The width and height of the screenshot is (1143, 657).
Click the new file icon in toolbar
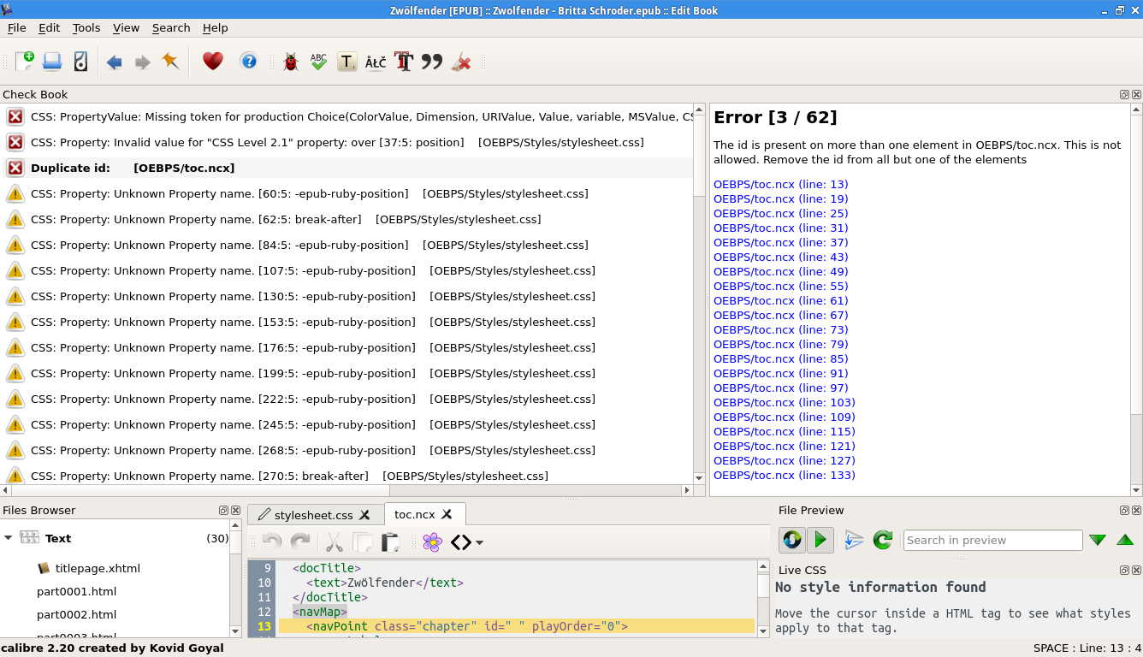coord(25,62)
